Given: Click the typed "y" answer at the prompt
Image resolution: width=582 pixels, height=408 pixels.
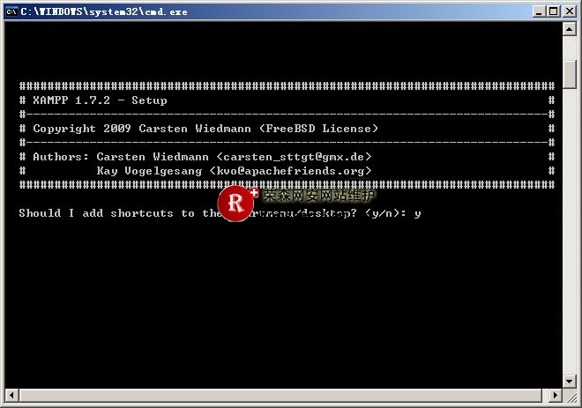Looking at the screenshot, I should tap(417, 214).
